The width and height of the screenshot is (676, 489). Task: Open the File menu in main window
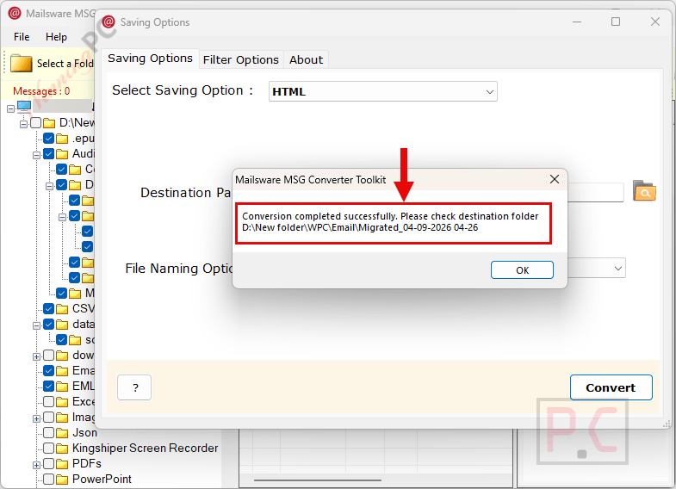[x=22, y=37]
